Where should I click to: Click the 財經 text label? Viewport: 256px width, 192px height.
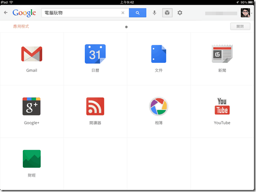[31, 175]
